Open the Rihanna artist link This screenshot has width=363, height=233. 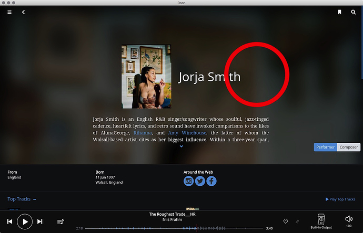[143, 133]
